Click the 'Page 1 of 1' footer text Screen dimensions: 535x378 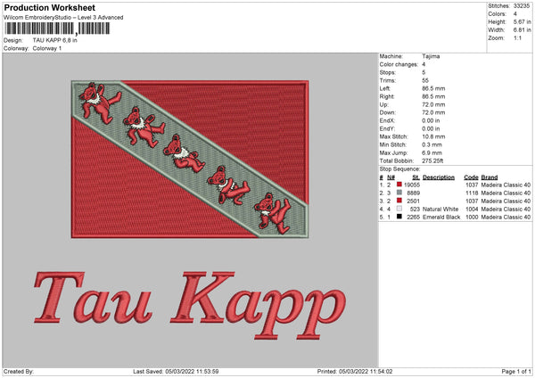516,371
